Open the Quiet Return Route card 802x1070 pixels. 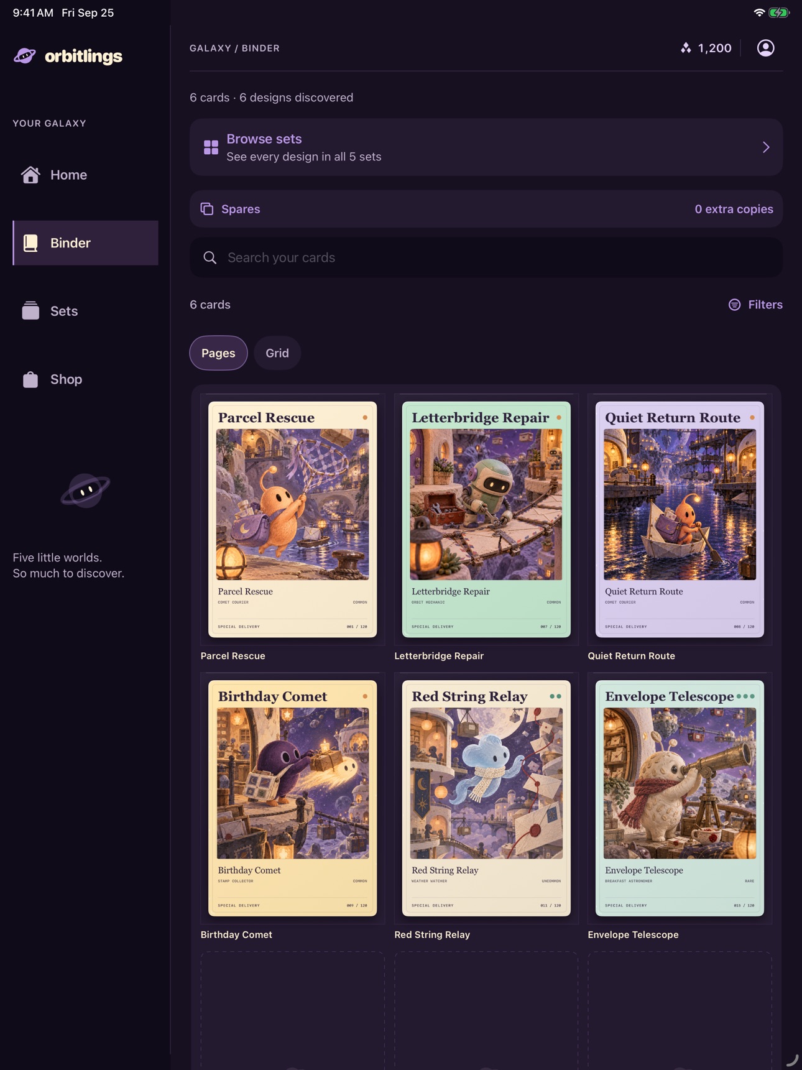click(680, 519)
